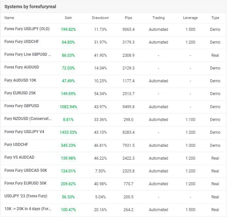This screenshot has width=227, height=217.
Task: Click the 1433.53% gain value
Action: point(68,132)
